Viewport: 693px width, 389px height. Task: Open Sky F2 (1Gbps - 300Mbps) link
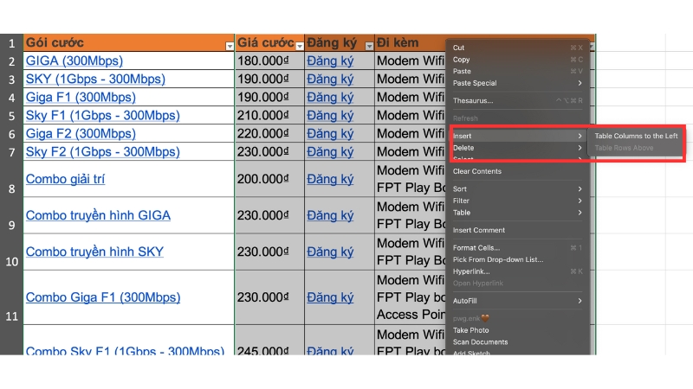click(102, 152)
